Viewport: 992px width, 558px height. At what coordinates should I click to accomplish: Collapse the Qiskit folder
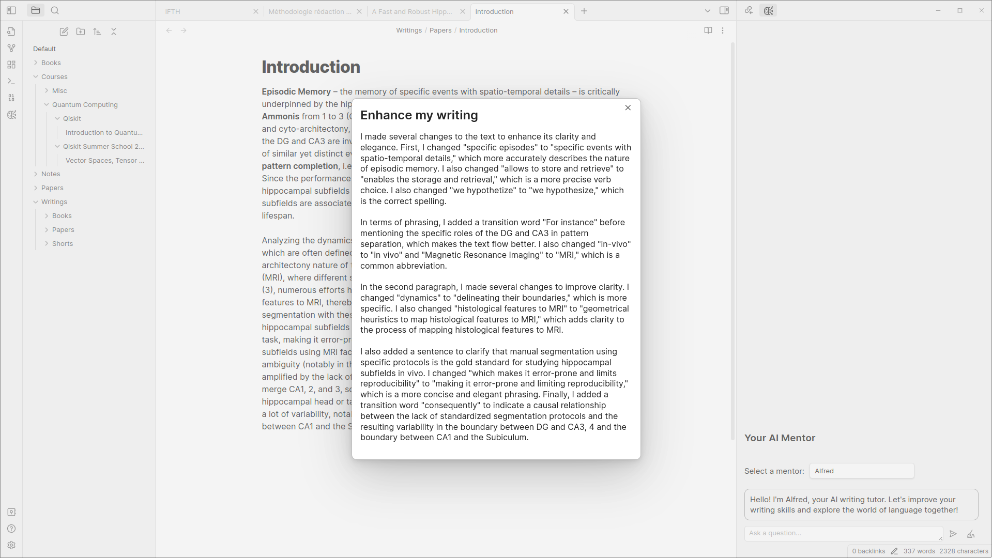click(72, 118)
